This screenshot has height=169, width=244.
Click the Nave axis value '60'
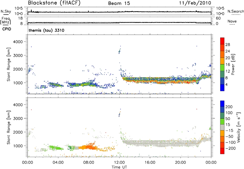pos(218,18)
